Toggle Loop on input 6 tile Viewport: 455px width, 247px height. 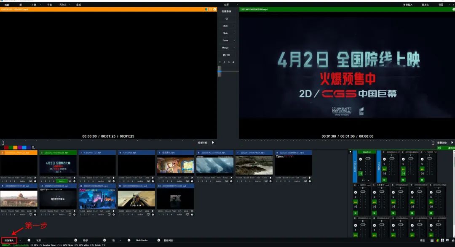[x=225, y=178]
